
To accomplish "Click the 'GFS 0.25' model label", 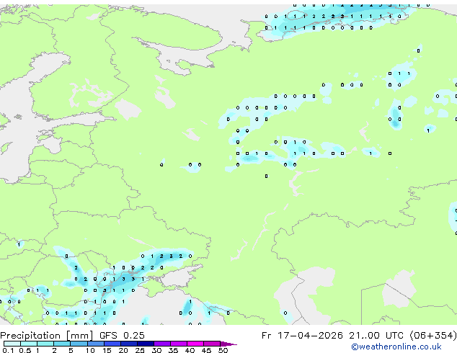I will coord(122,336).
